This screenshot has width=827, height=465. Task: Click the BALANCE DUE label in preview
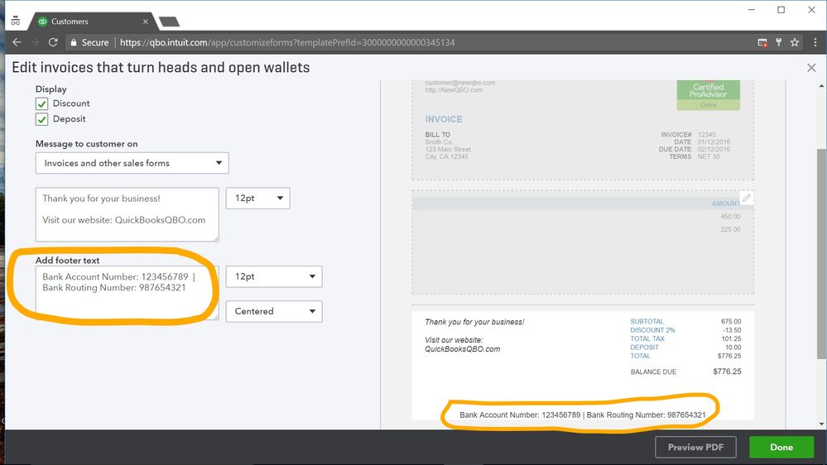[653, 372]
